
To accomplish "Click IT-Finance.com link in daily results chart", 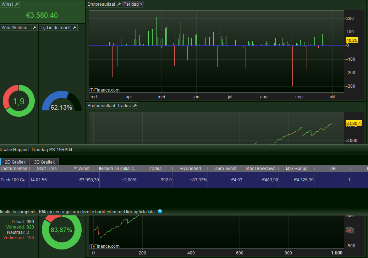I will pyautogui.click(x=104, y=90).
